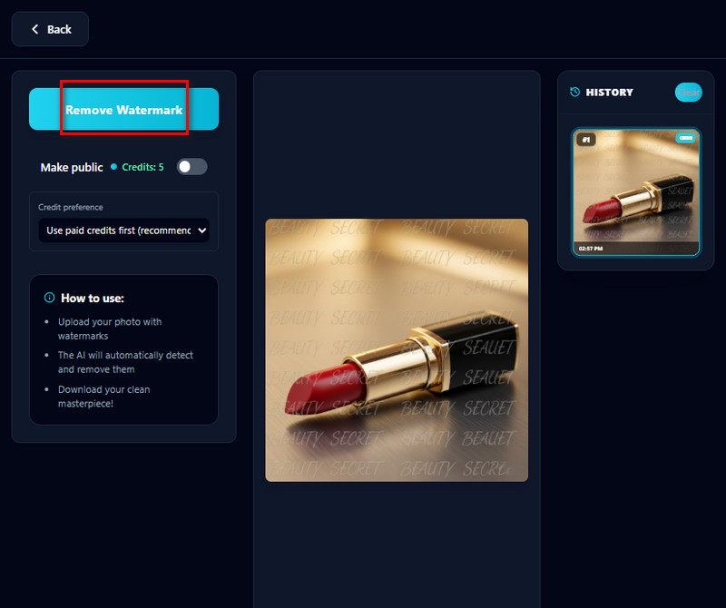Image resolution: width=726 pixels, height=608 pixels.
Task: Click 'Upload your photo with watermarks' text
Action: (110, 329)
